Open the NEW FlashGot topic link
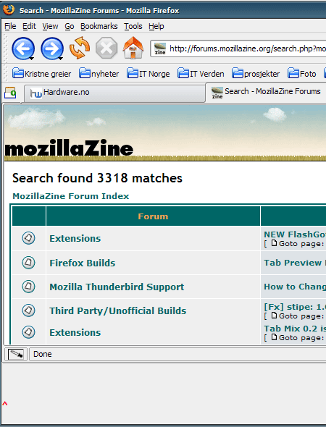This screenshot has height=427, width=326. (295, 234)
